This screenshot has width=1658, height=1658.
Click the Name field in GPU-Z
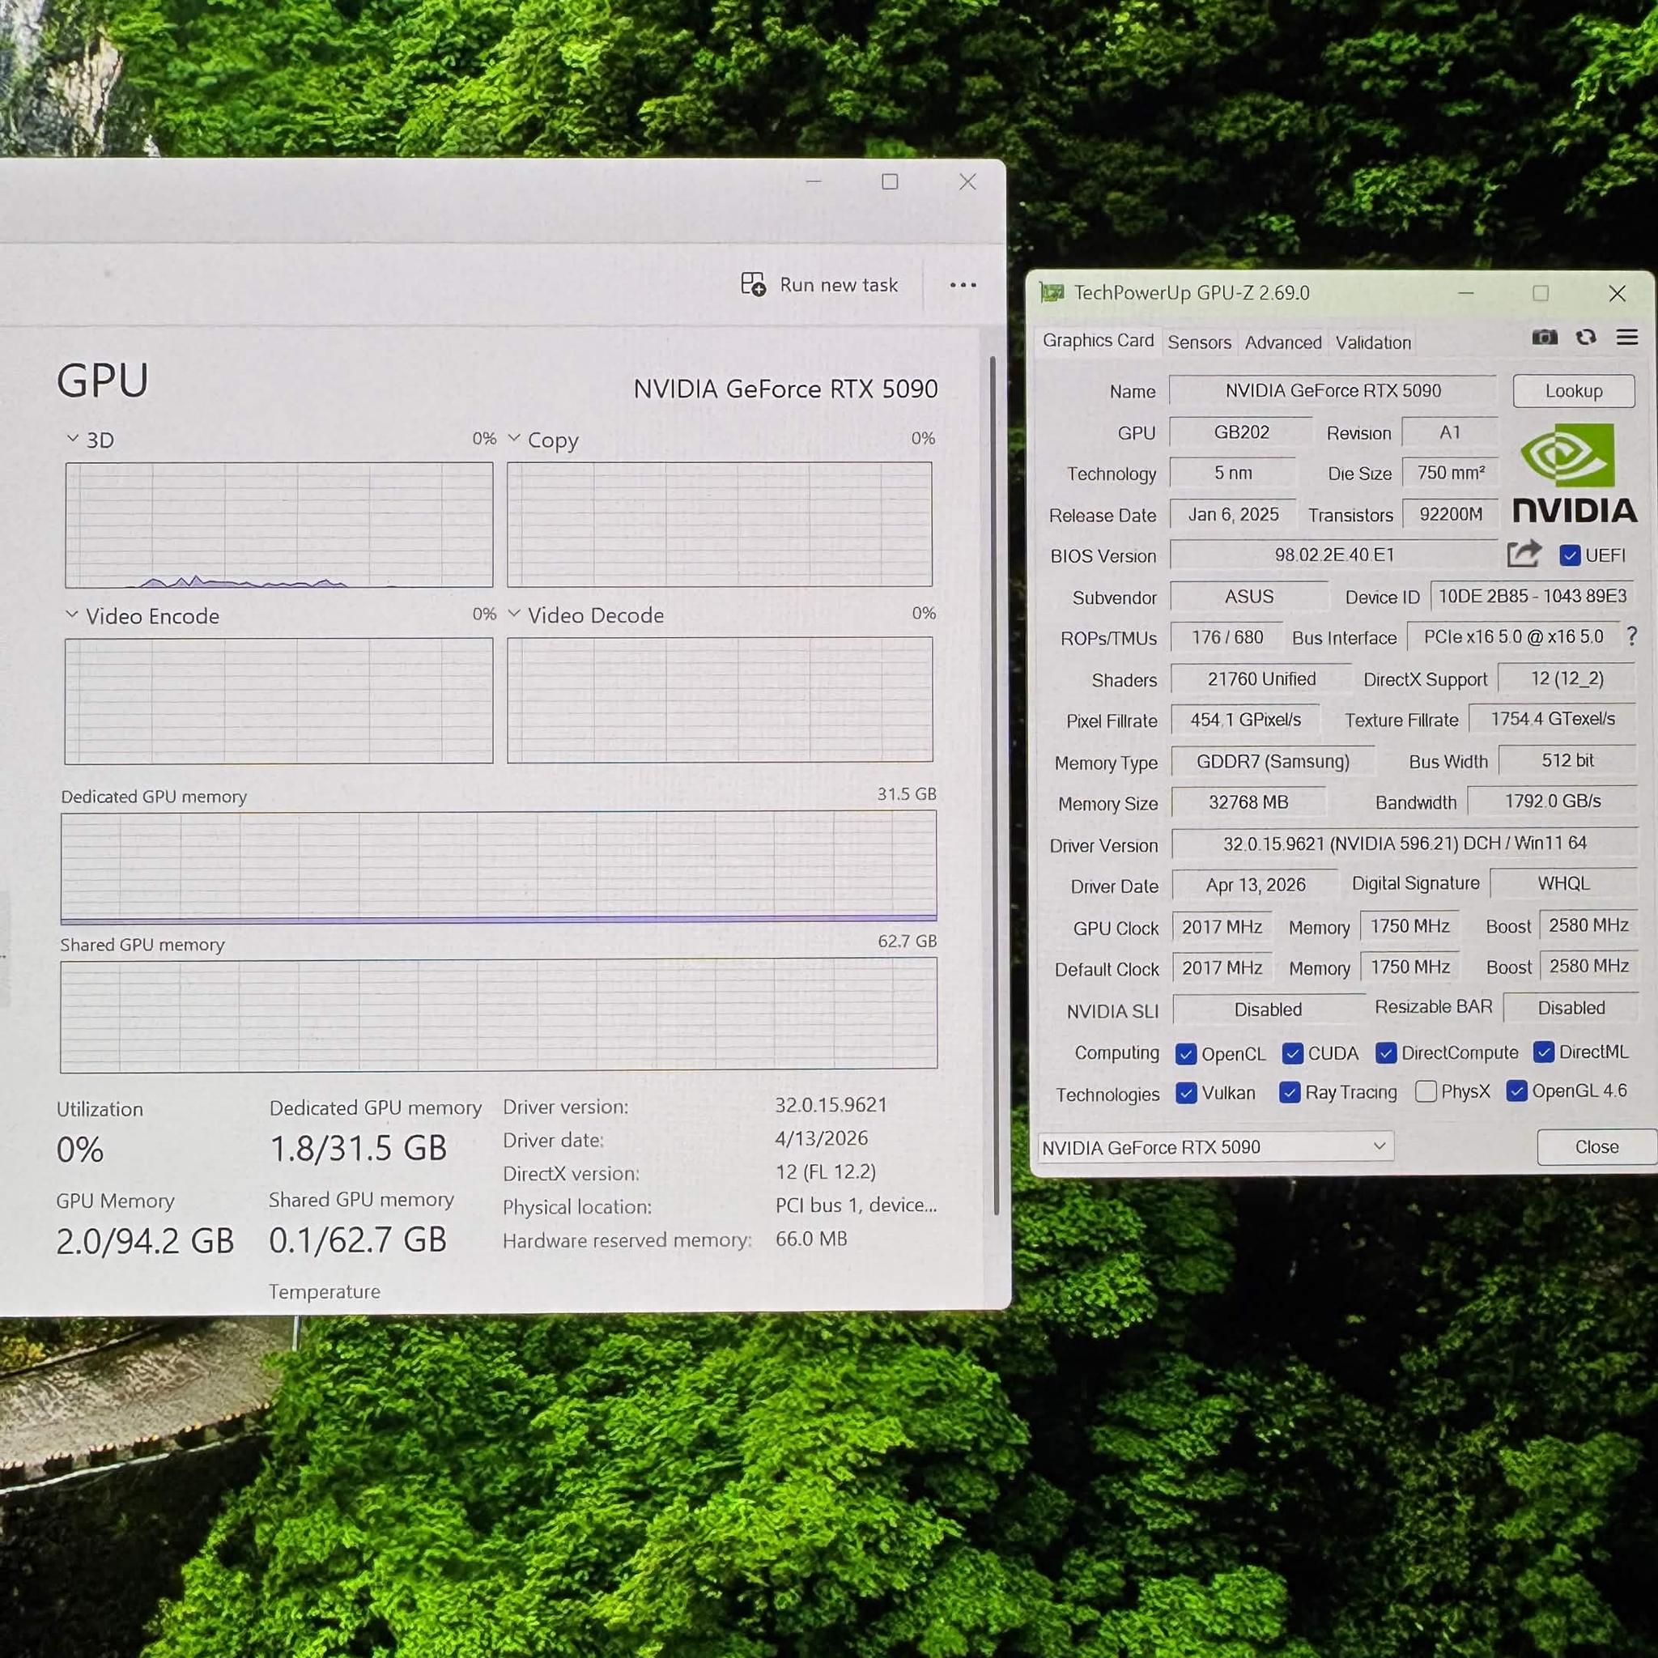point(1333,390)
